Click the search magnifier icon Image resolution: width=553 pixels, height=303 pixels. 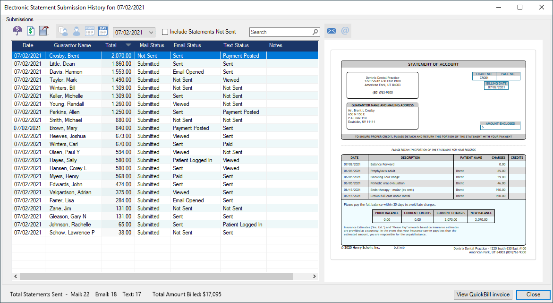315,32
